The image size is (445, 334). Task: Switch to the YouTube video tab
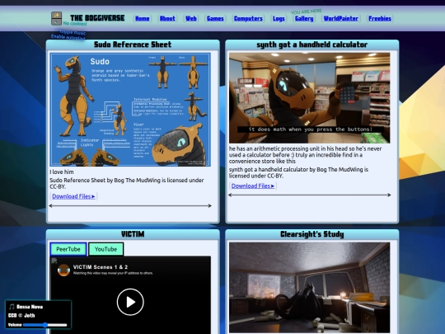[x=105, y=249]
